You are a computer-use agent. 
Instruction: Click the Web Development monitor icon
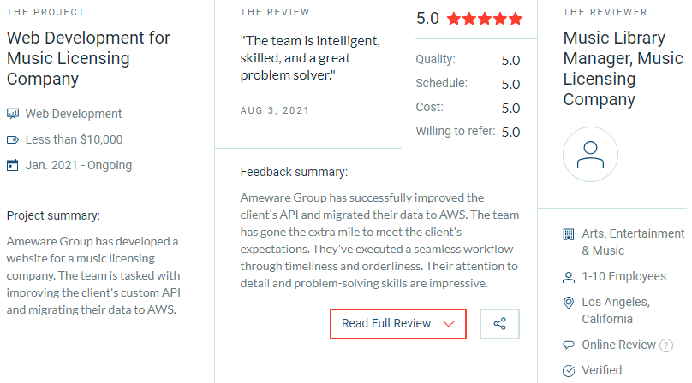13,114
